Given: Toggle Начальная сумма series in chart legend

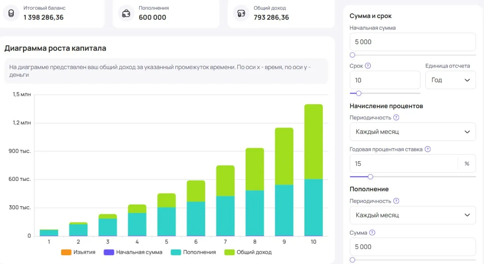Looking at the screenshot, I should 133,252.
